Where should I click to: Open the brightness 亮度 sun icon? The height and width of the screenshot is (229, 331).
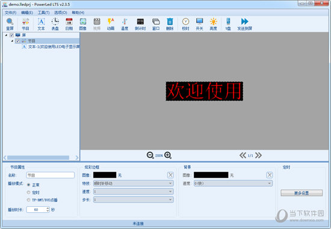[x=213, y=22]
